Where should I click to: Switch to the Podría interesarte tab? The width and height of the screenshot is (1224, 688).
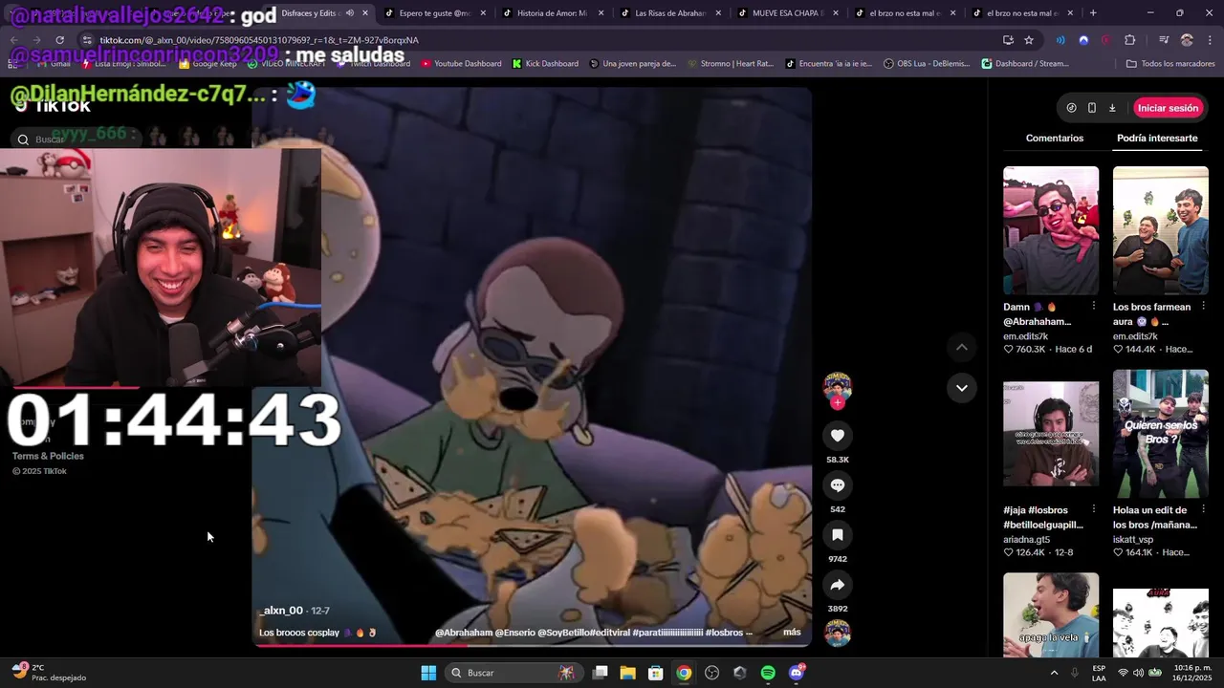(1157, 138)
